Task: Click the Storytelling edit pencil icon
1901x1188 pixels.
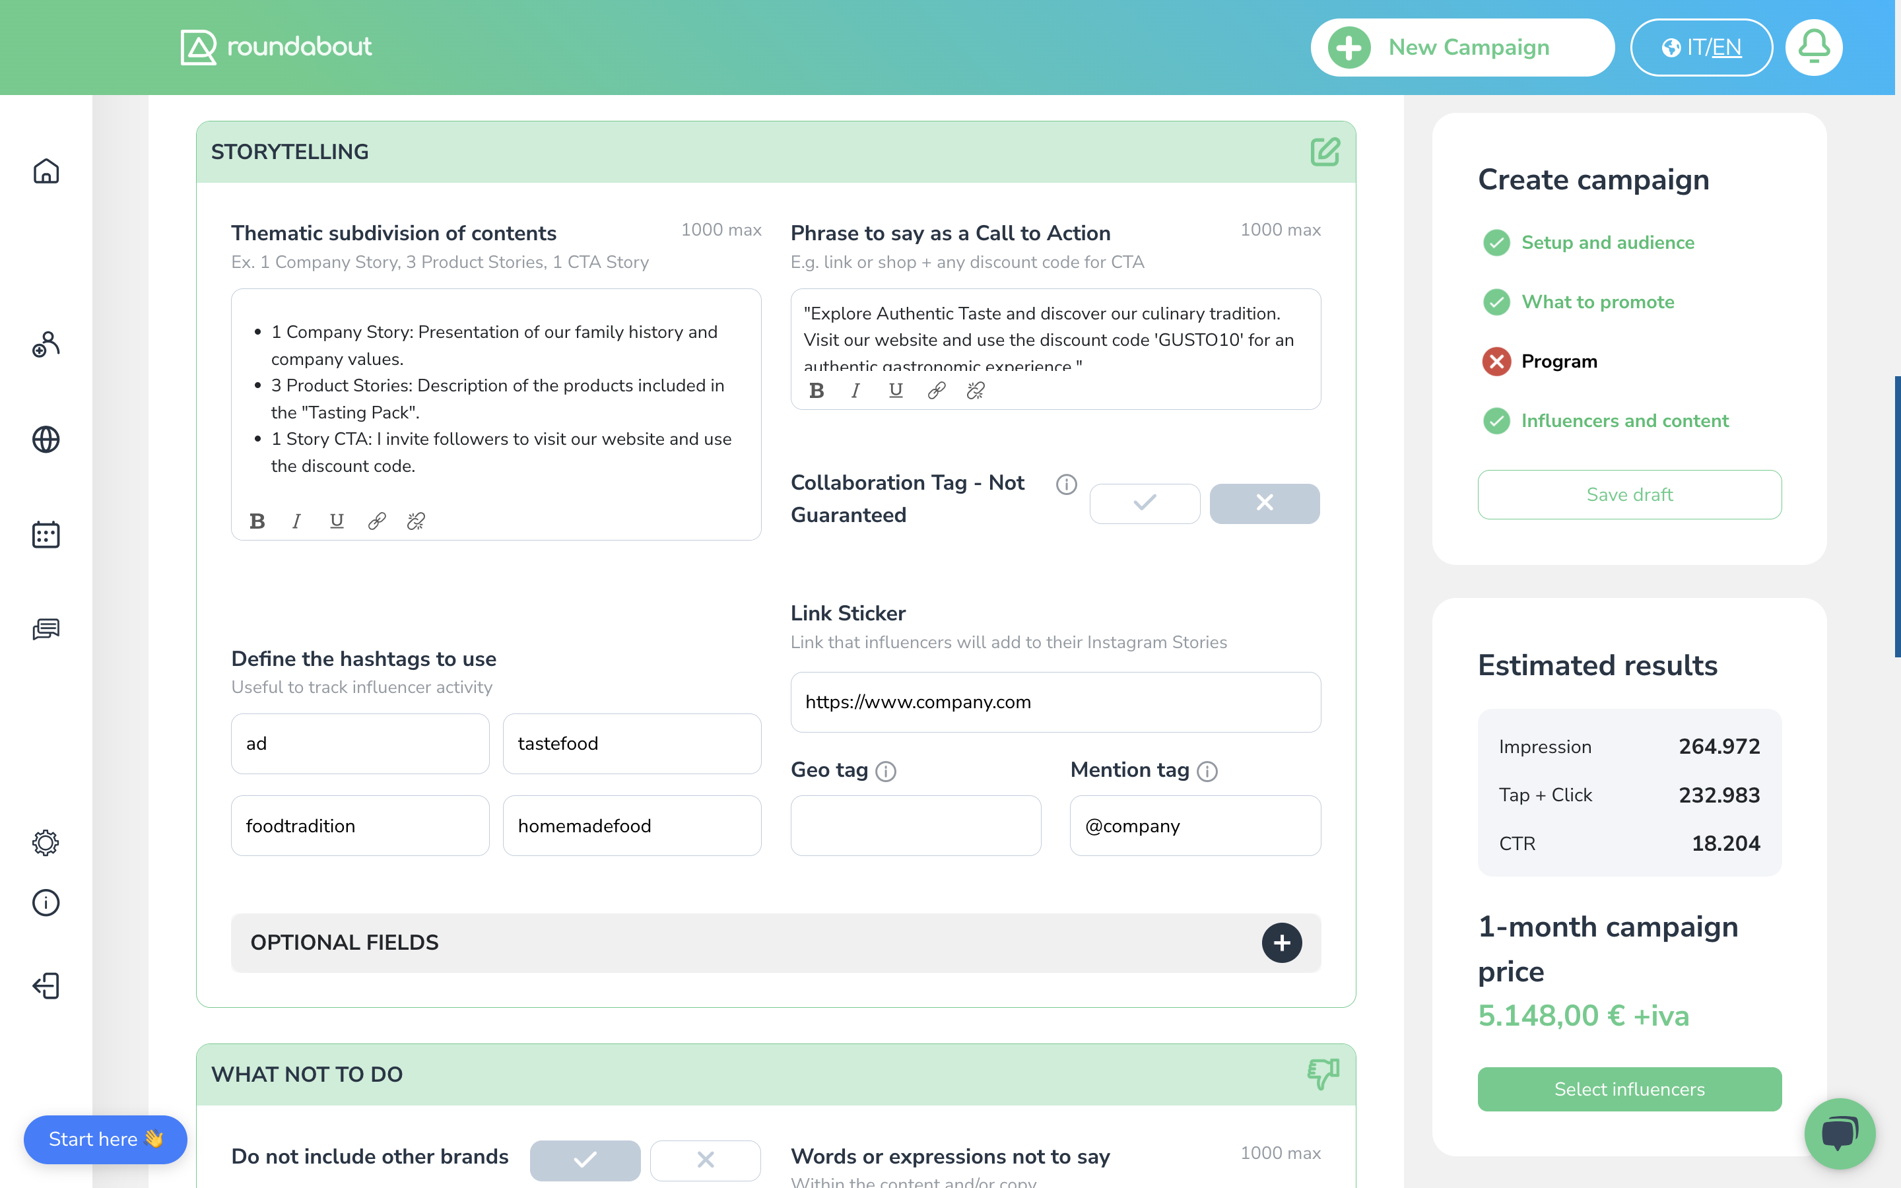Action: coord(1324,152)
